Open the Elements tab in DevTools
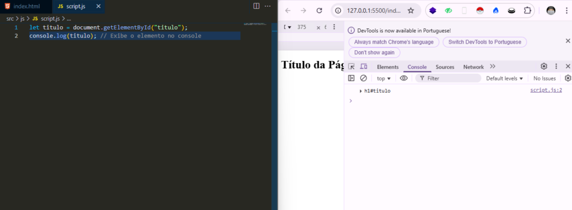Viewport: 572px width, 210px height. coord(388,66)
